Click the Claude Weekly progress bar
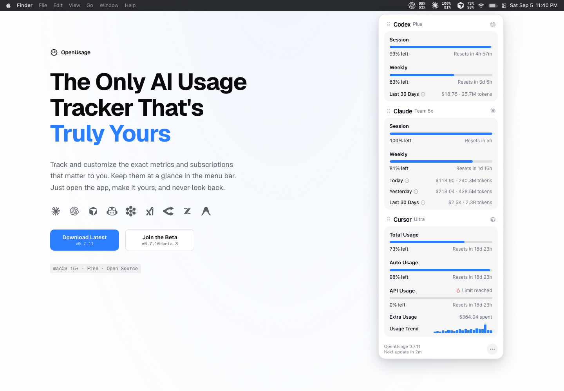Image resolution: width=564 pixels, height=391 pixels. point(441,161)
